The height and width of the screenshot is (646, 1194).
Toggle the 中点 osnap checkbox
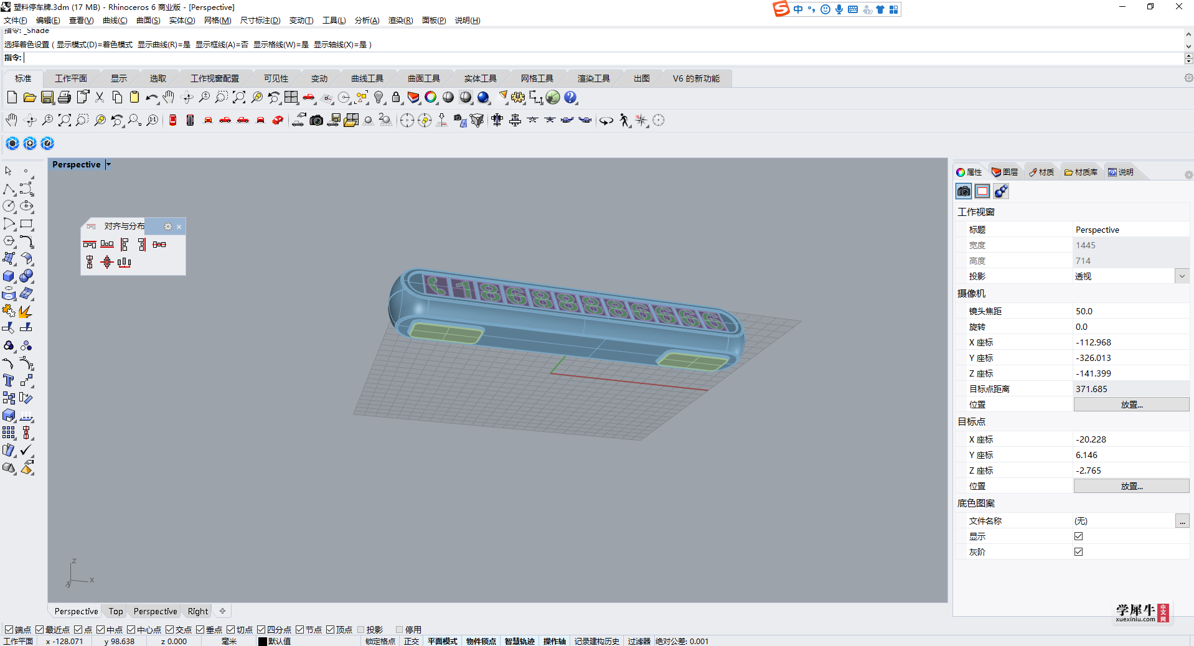(101, 630)
